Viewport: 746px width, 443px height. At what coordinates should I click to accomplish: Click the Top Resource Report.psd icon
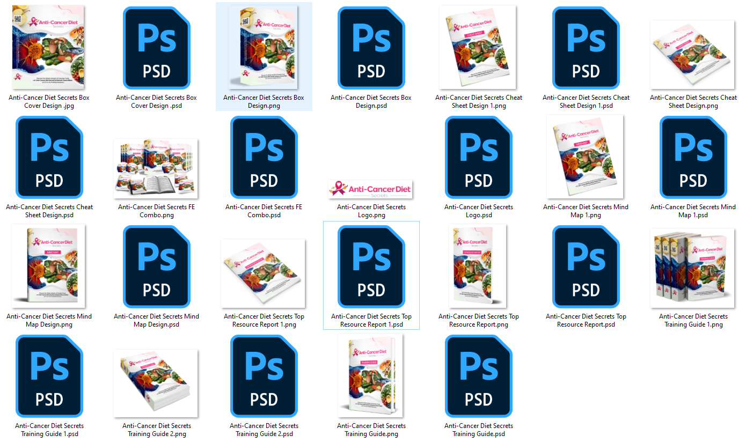tap(586, 267)
